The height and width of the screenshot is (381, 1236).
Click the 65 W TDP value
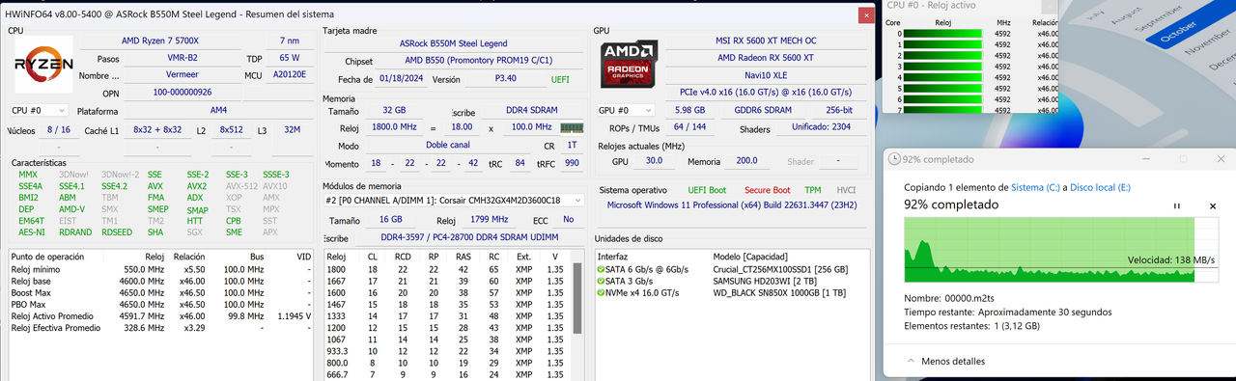point(289,59)
